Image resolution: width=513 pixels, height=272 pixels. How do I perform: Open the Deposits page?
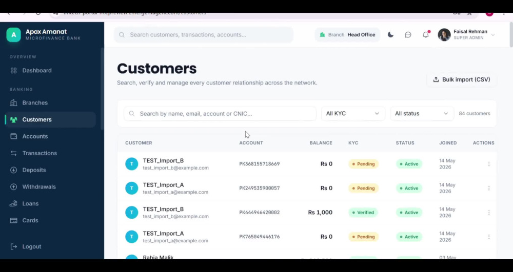[x=51, y=170]
